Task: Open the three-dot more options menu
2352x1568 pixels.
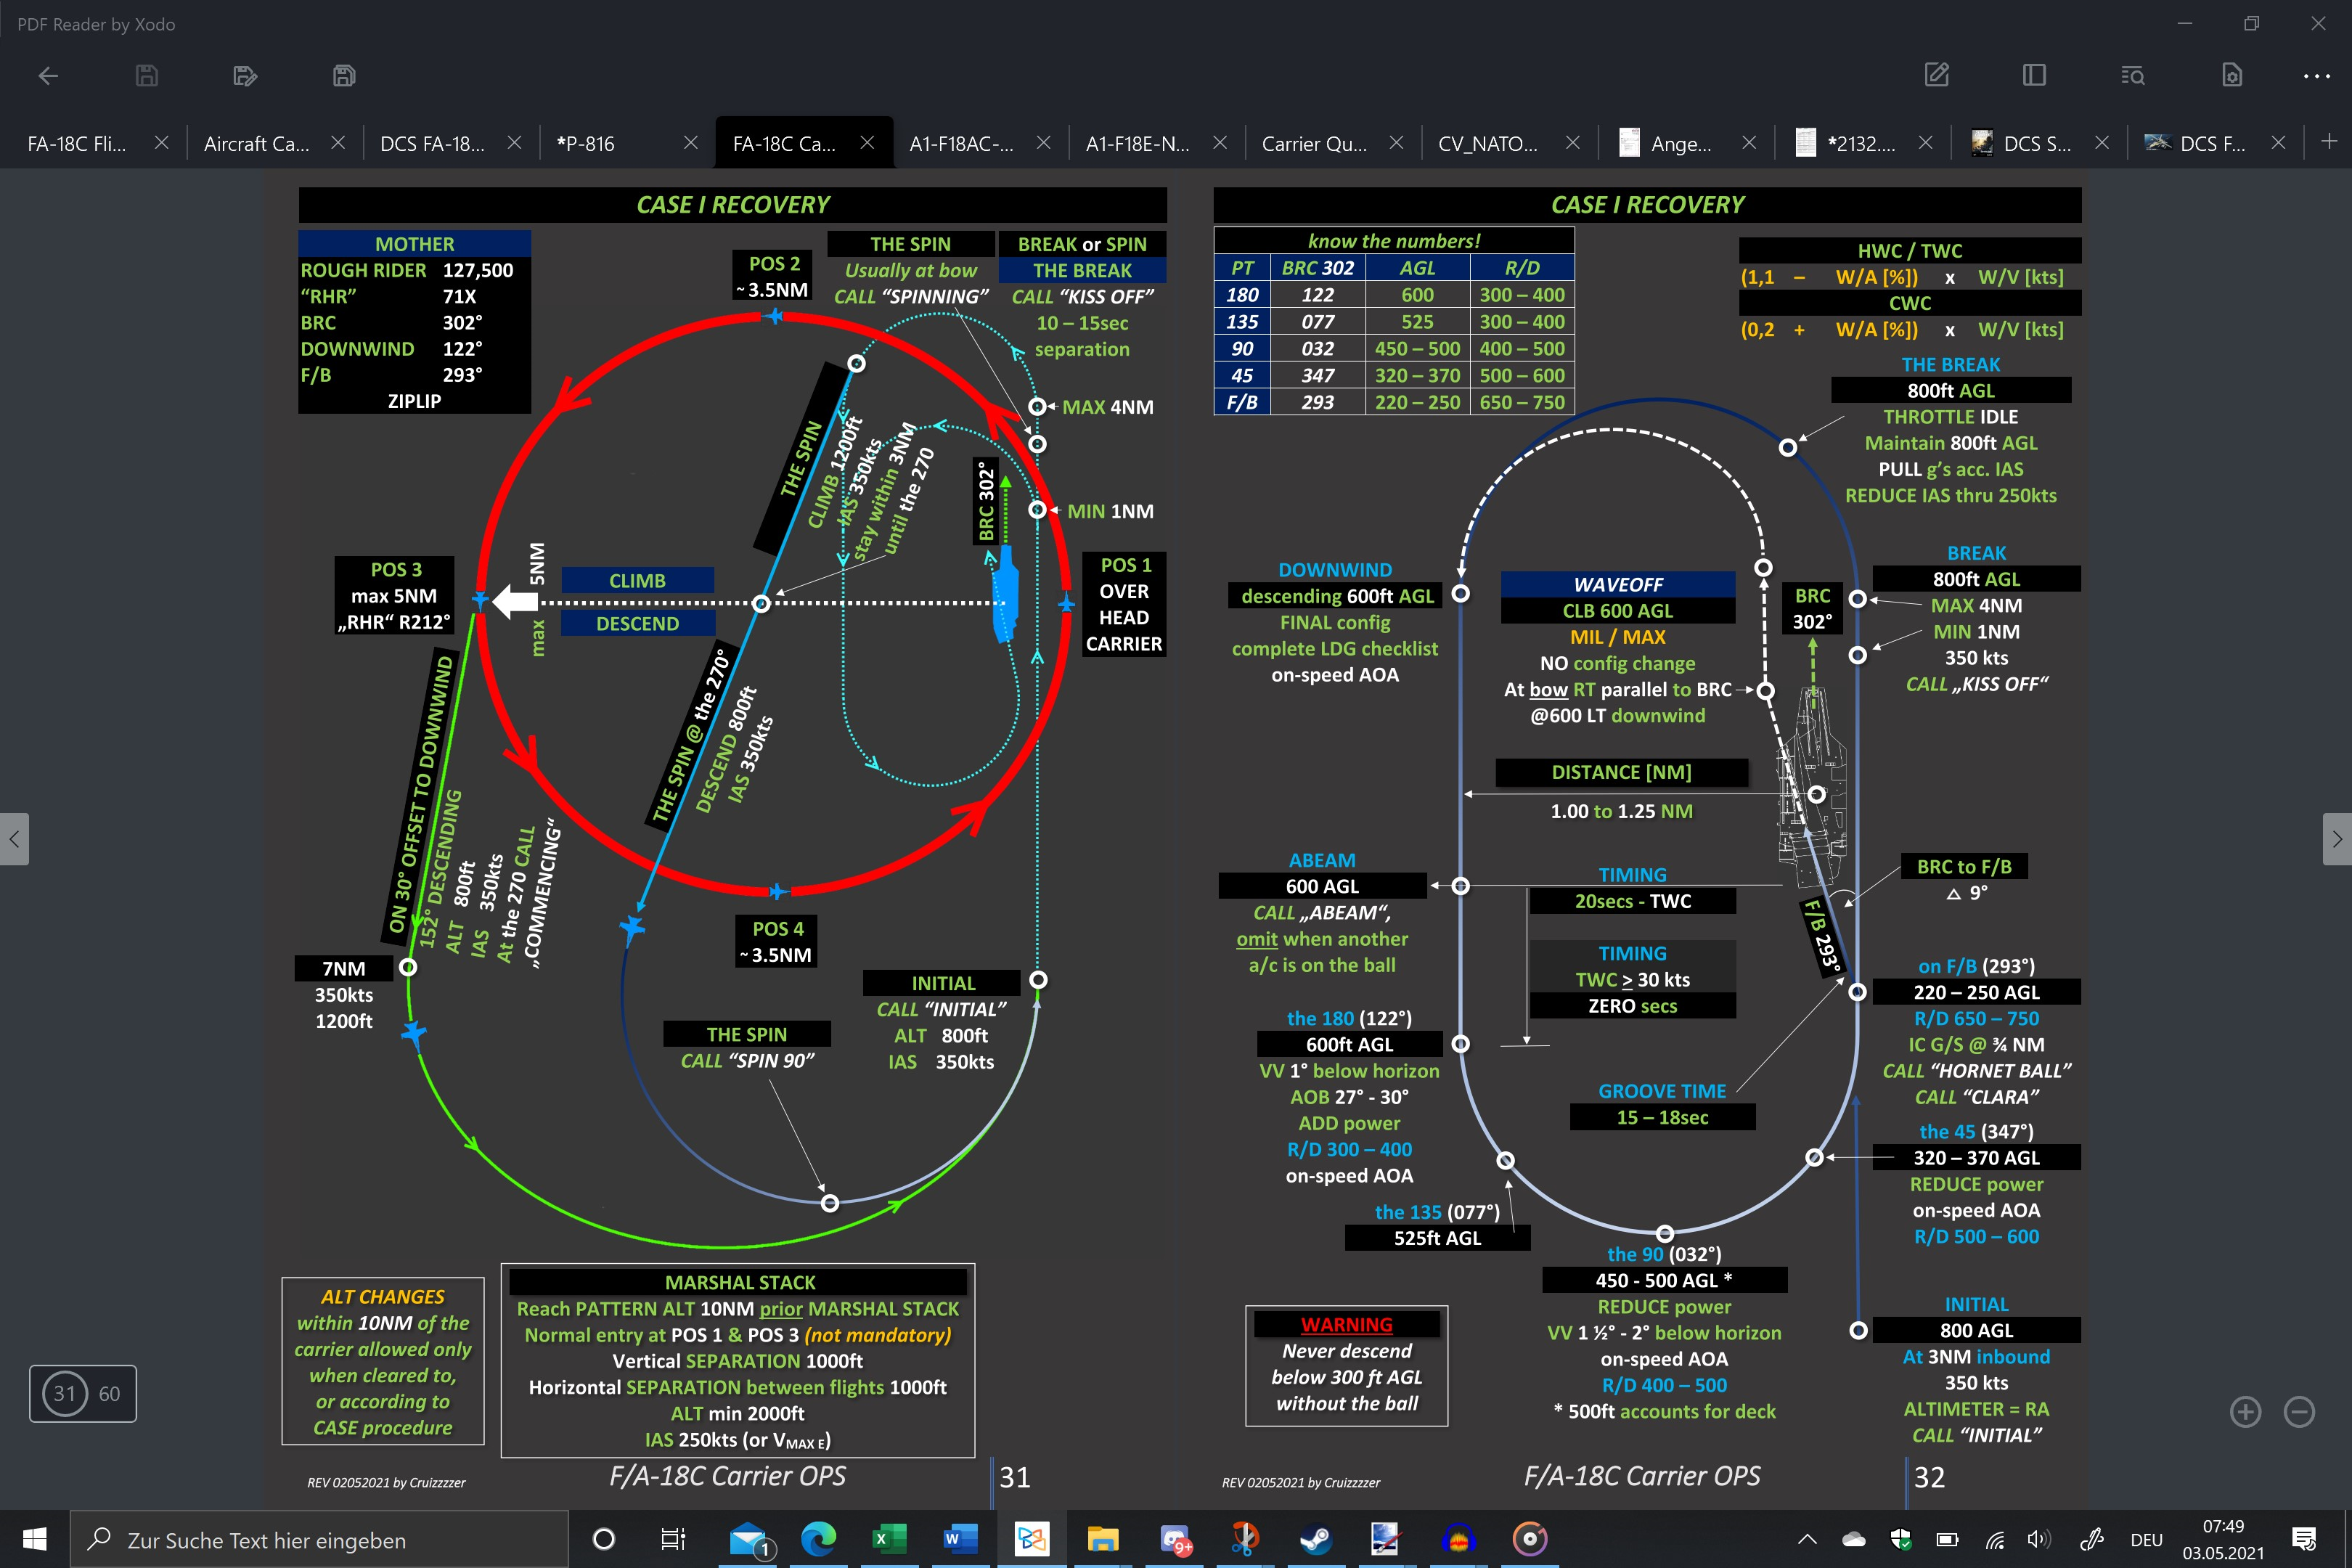Action: click(2317, 76)
